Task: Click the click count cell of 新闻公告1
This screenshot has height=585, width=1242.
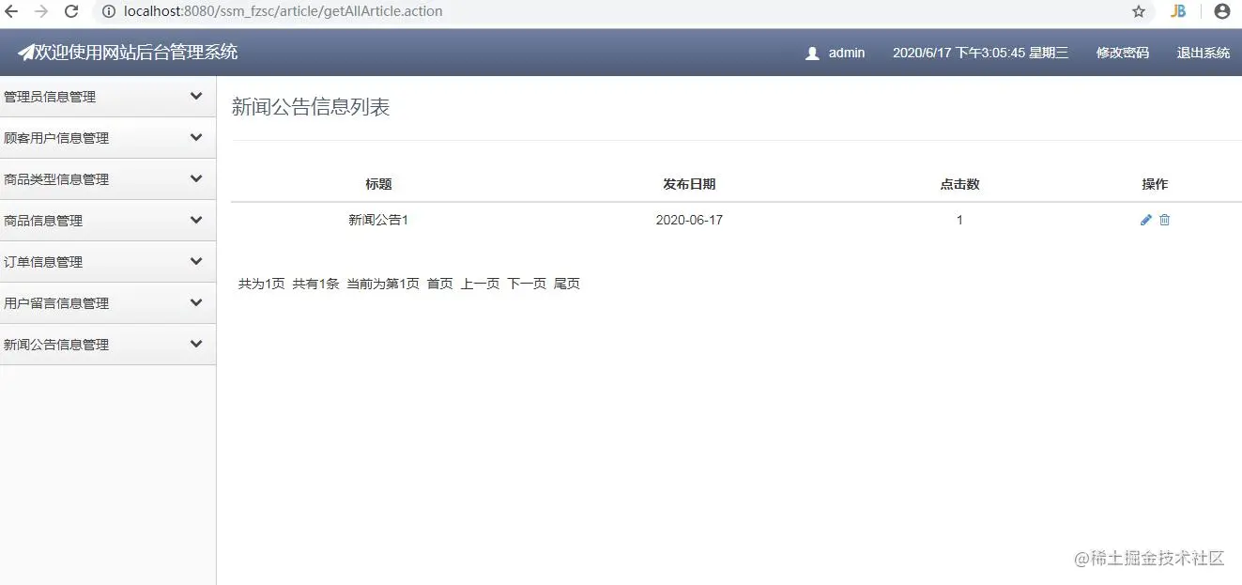Action: [959, 220]
